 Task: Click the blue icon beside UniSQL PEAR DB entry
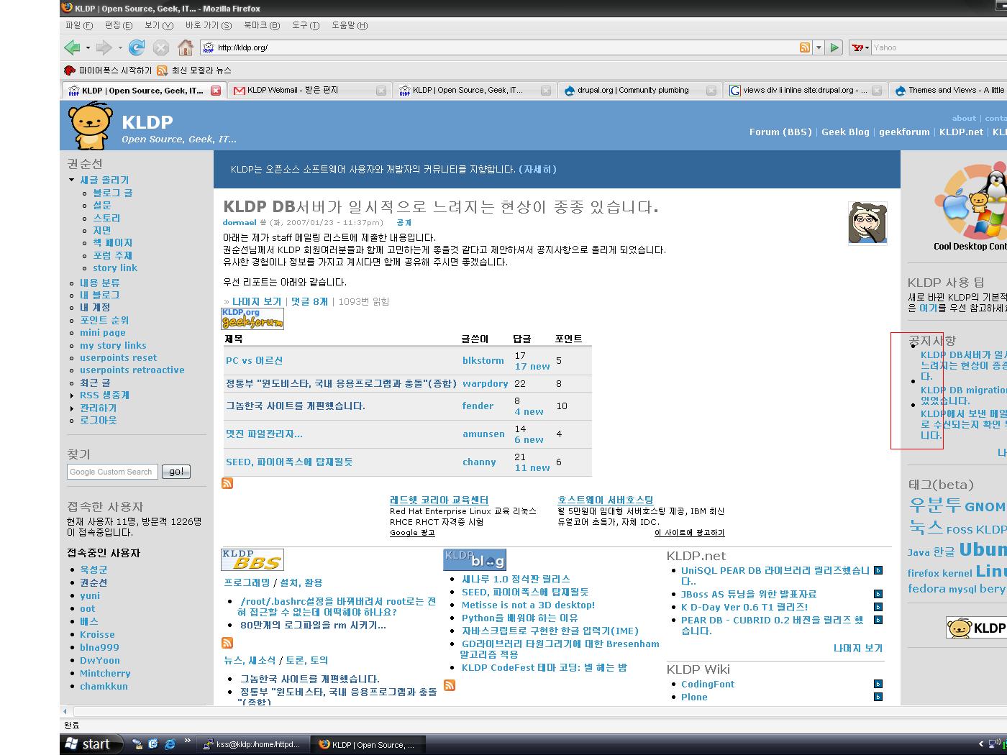878,570
